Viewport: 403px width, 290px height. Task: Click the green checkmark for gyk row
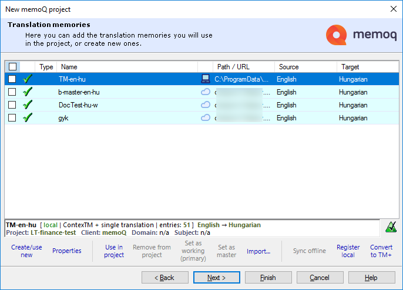pos(28,118)
